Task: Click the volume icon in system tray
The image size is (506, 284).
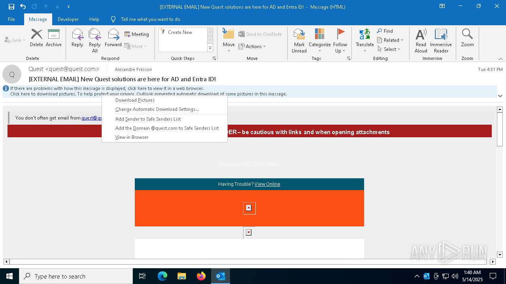Action: (x=455, y=276)
